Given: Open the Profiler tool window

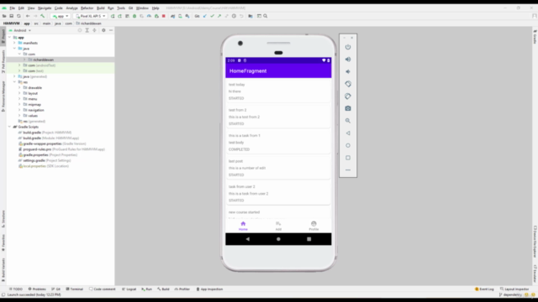Looking at the screenshot, I should pos(182,289).
